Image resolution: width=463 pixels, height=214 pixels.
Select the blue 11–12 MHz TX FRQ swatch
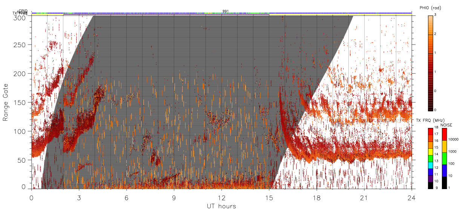pyautogui.click(x=430, y=172)
